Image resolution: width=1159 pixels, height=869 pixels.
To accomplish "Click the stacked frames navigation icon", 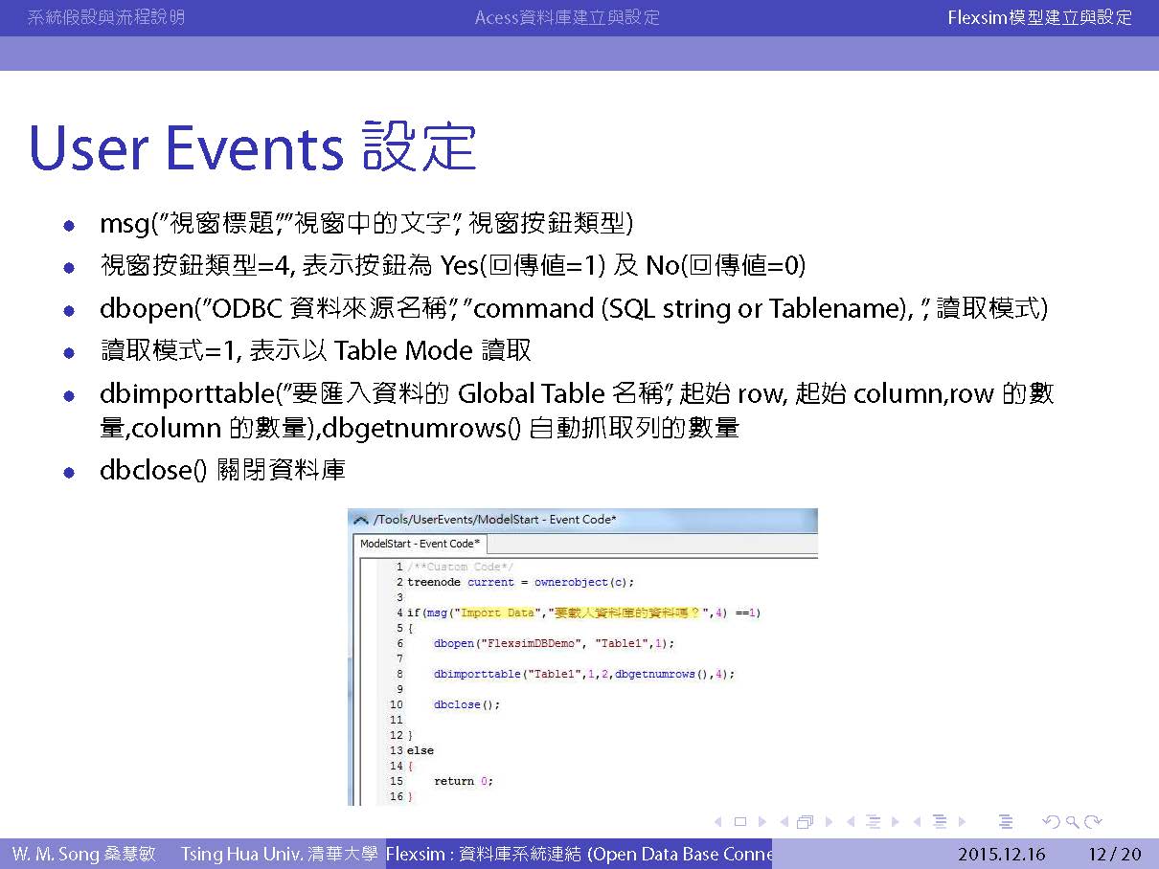I will point(805,822).
